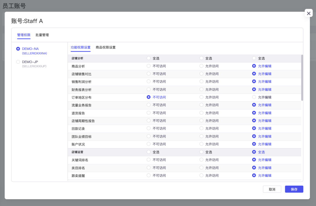This screenshot has width=316, height=206.
Task: Set 订单地区分布 to 允许访问
Action: pyautogui.click(x=201, y=97)
